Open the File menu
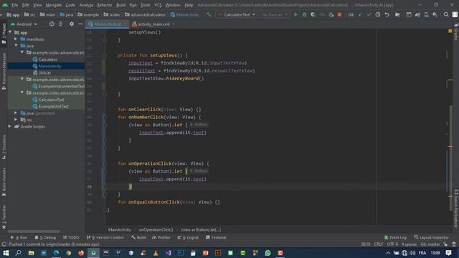 pos(14,5)
